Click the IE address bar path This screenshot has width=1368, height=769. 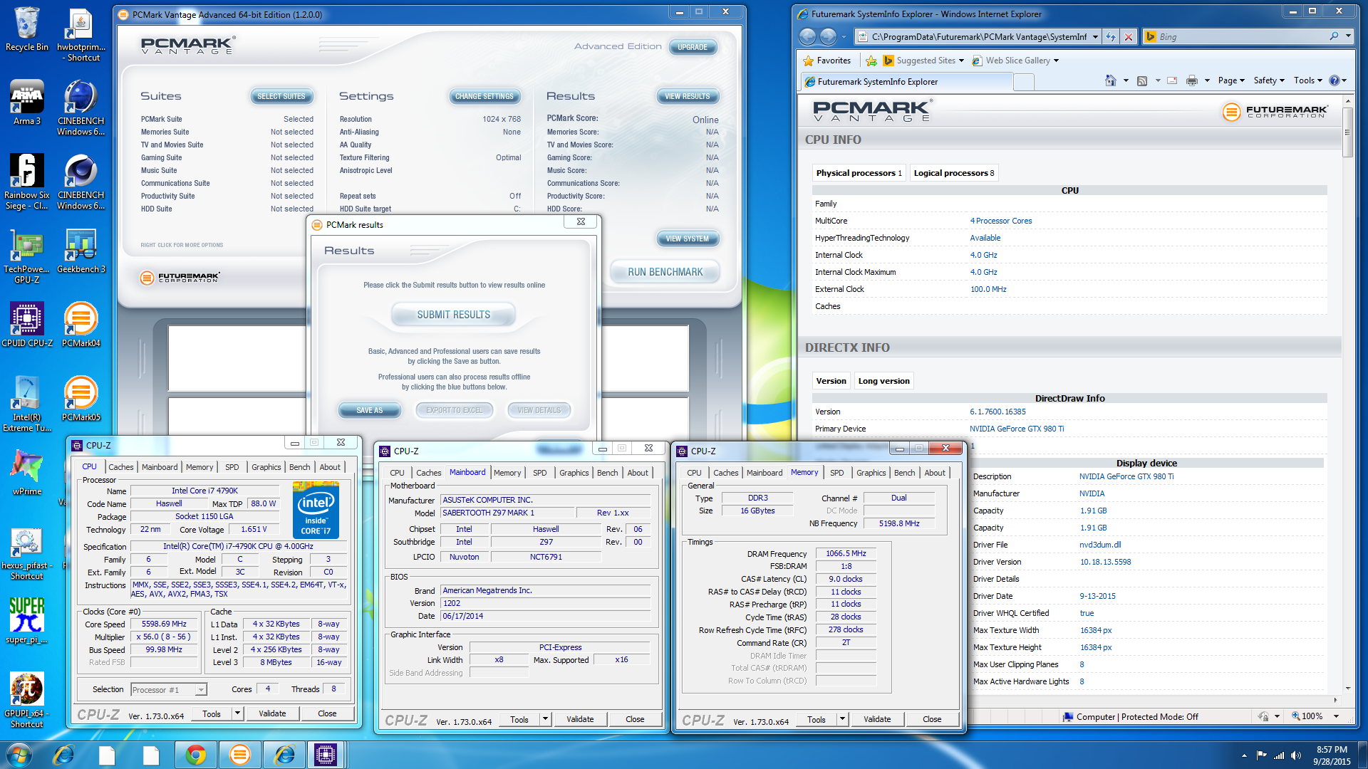980,37
